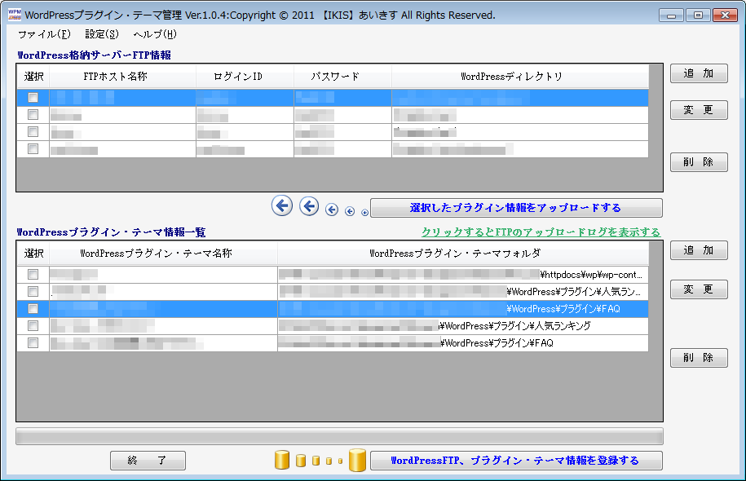
Task: Click 削除 button beside the plugin/theme list
Action: click(x=699, y=358)
